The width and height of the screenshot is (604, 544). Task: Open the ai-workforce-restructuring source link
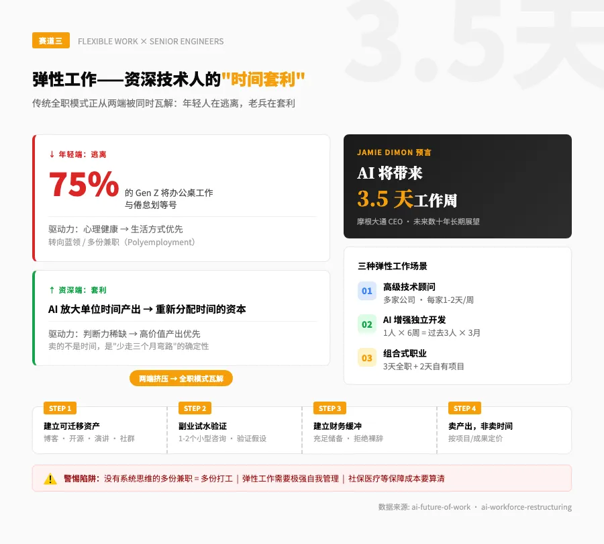[x=526, y=507]
